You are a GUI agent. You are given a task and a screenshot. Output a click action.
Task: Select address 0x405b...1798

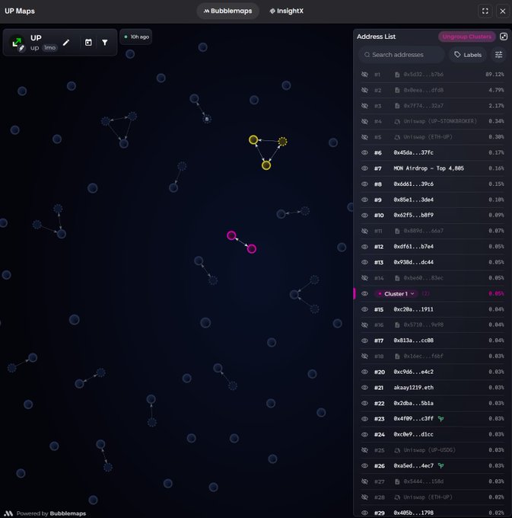413,513
